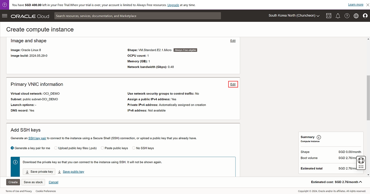
Task: Select Generate a key pair for me
Action: tap(12, 148)
